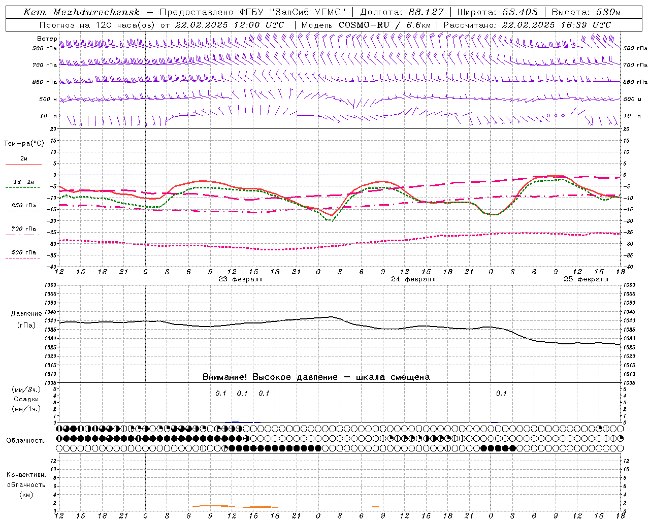Click the Td 2м dew point legend entry
The image size is (650, 520).
click(24, 182)
